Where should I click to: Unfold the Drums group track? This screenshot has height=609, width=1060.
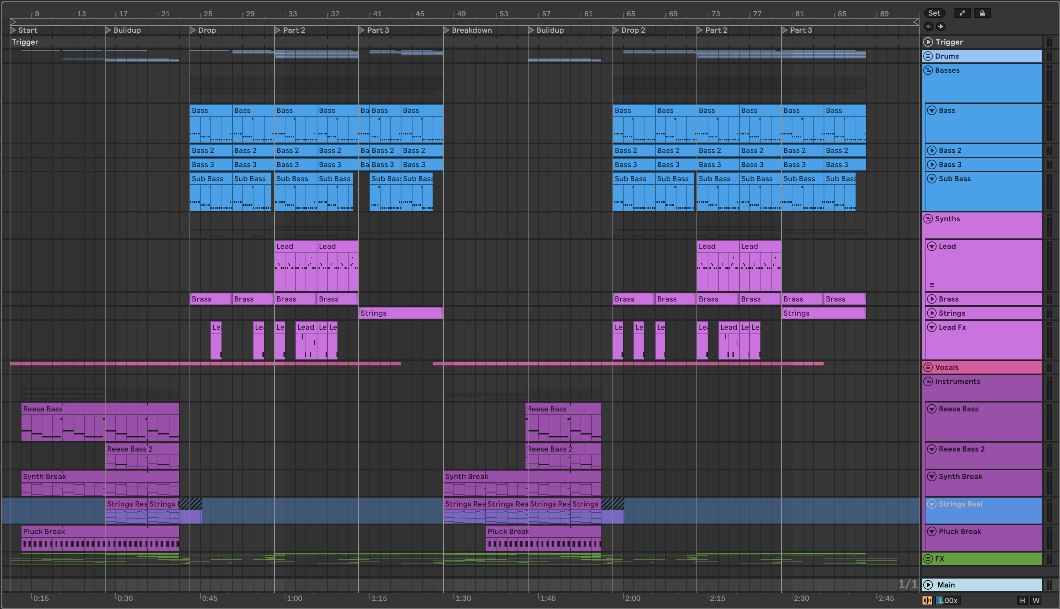pyautogui.click(x=928, y=56)
